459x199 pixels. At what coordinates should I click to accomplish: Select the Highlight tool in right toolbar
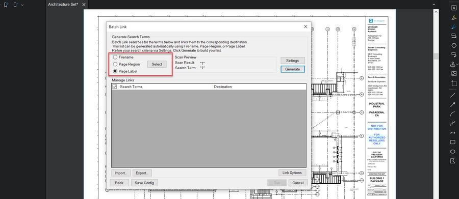(454, 17)
